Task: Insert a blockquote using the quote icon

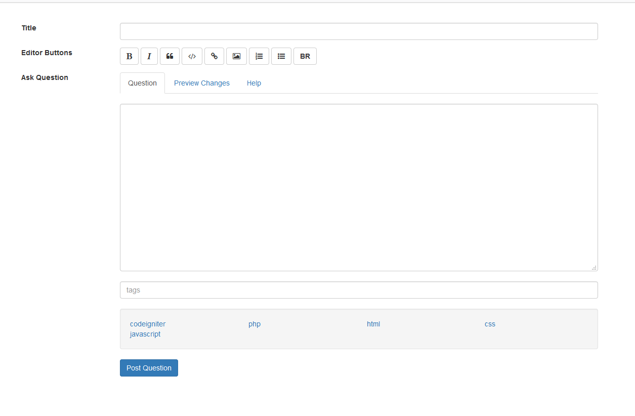Action: [x=170, y=56]
